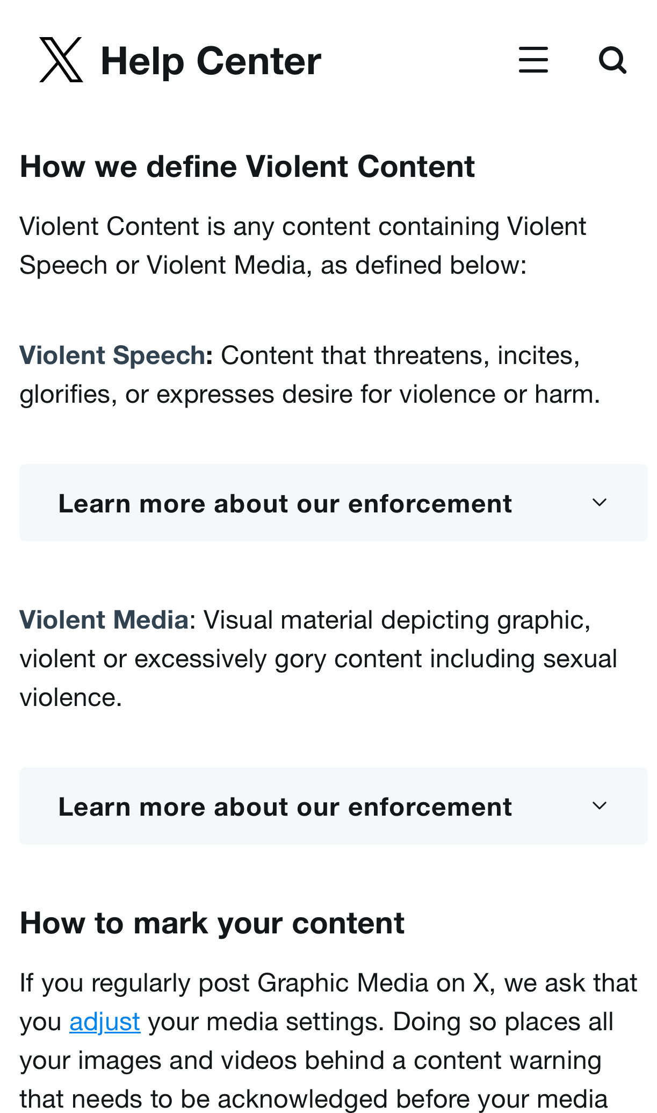Expand chevron under Violent Speech definition
The height and width of the screenshot is (1113, 657).
click(x=599, y=503)
